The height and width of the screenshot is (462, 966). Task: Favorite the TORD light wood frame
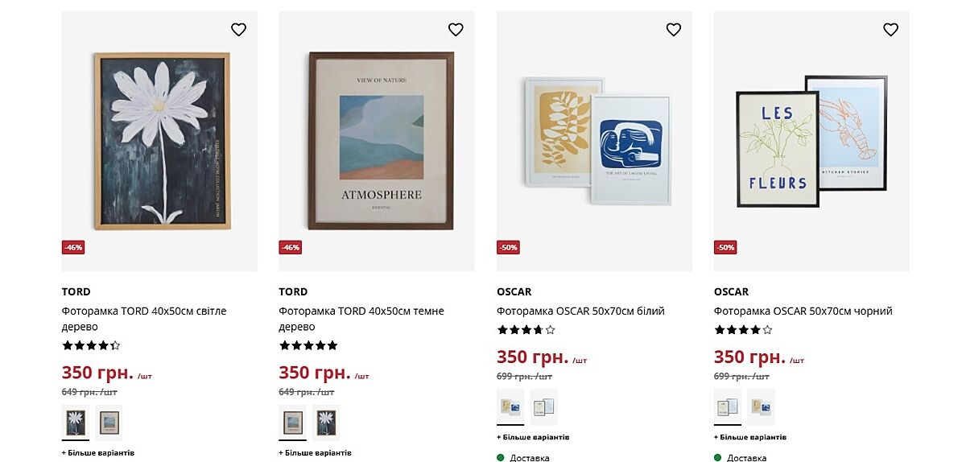click(238, 30)
